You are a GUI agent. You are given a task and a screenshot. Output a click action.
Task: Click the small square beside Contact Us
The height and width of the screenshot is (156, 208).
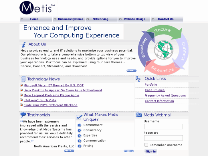coord(153,19)
